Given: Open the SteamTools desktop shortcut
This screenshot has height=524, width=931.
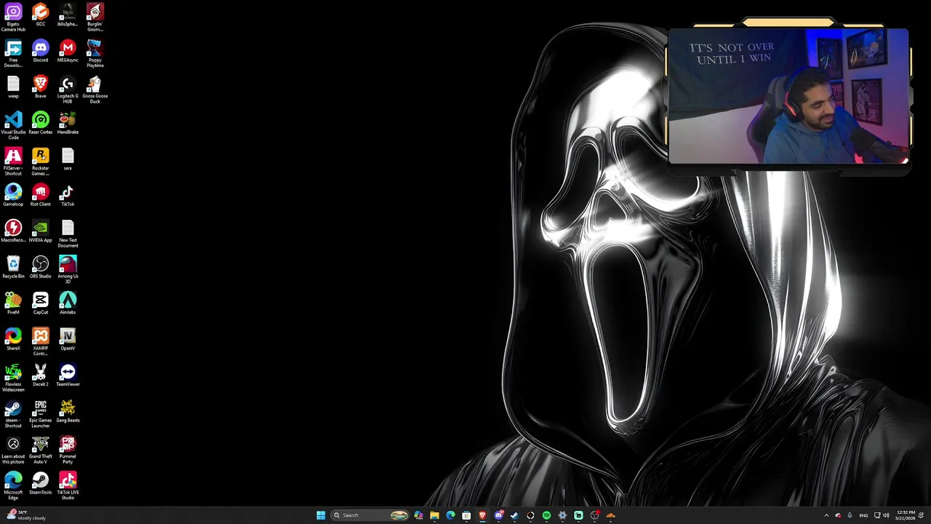Looking at the screenshot, I should coord(41,484).
